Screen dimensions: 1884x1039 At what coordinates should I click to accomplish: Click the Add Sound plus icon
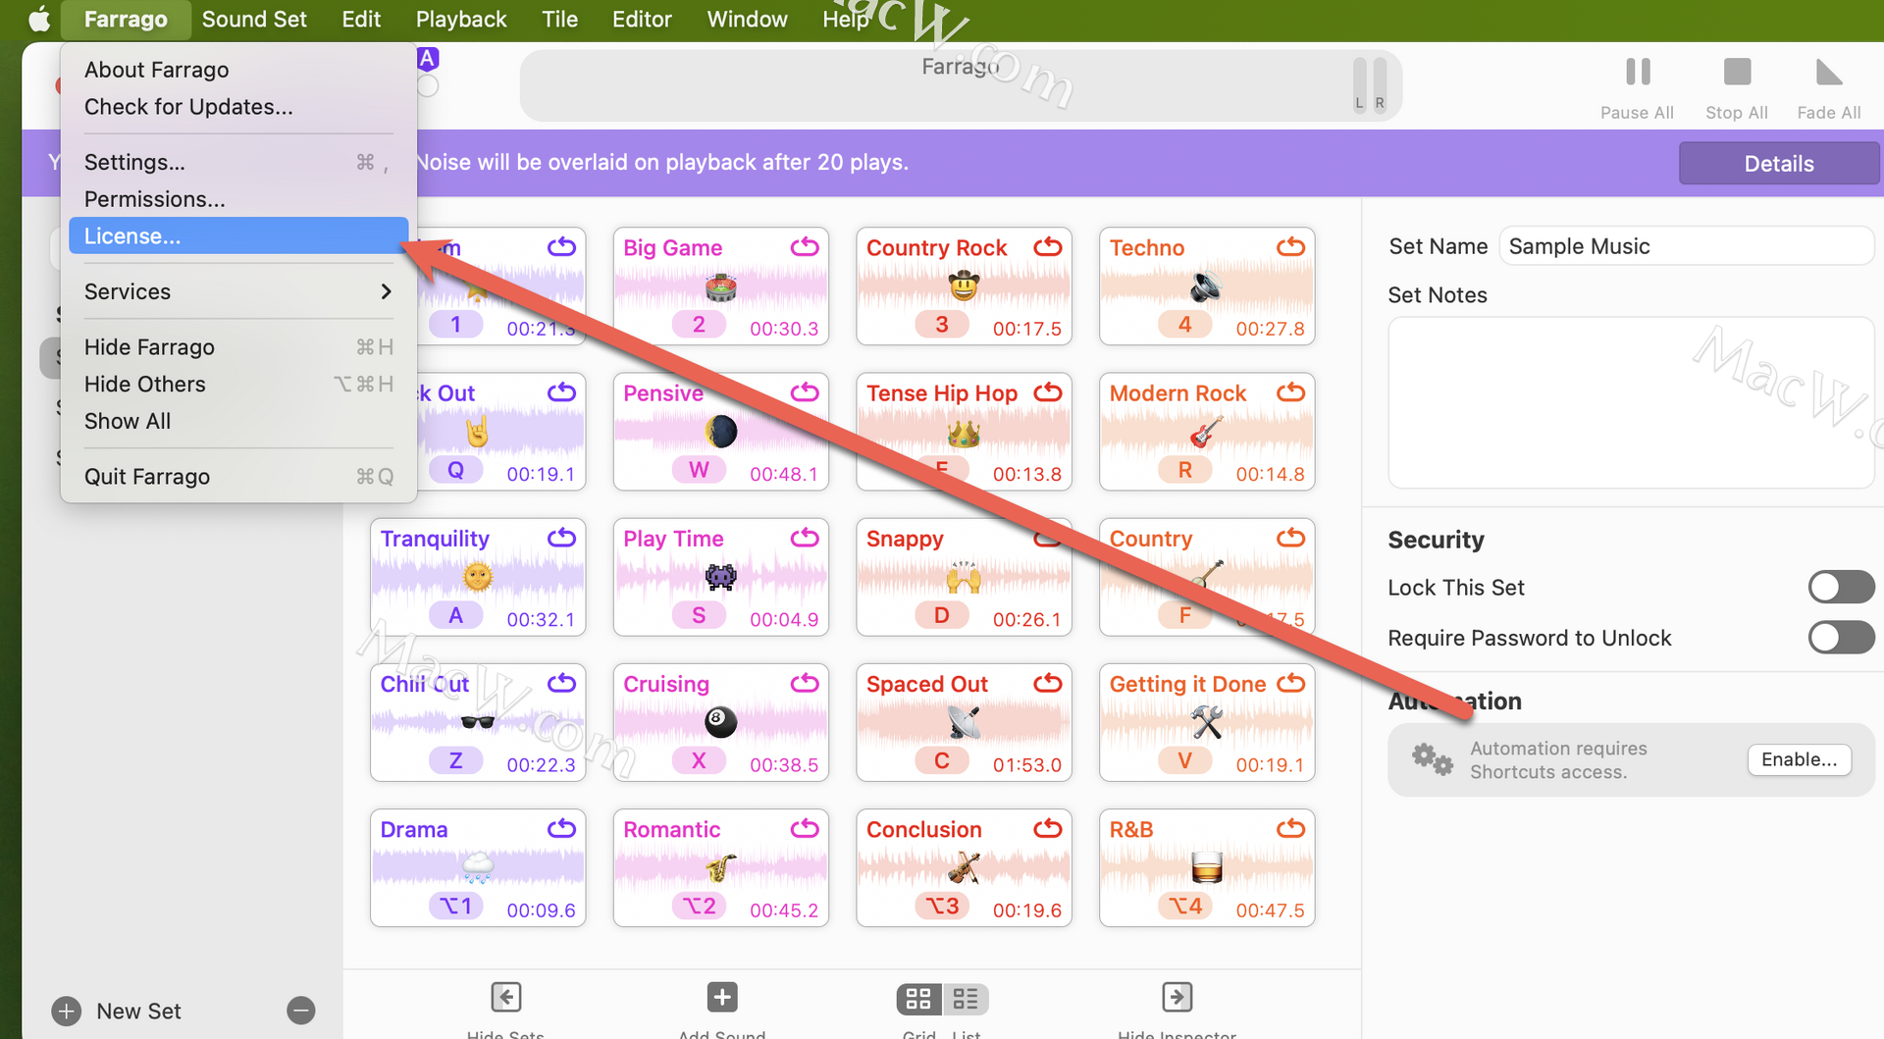click(x=721, y=998)
